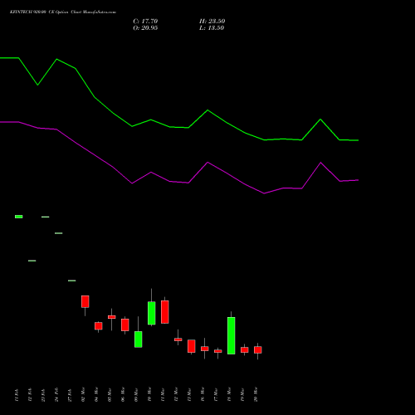Click the '24 Feb' date label
The width and height of the screenshot is (415, 415).
click(56, 395)
